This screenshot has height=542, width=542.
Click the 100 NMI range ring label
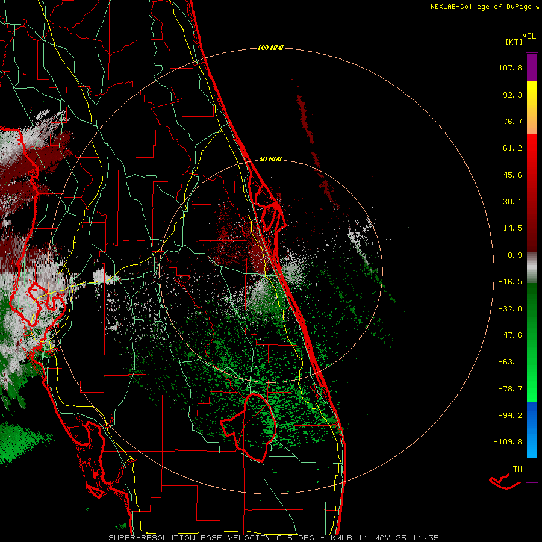pos(270,48)
